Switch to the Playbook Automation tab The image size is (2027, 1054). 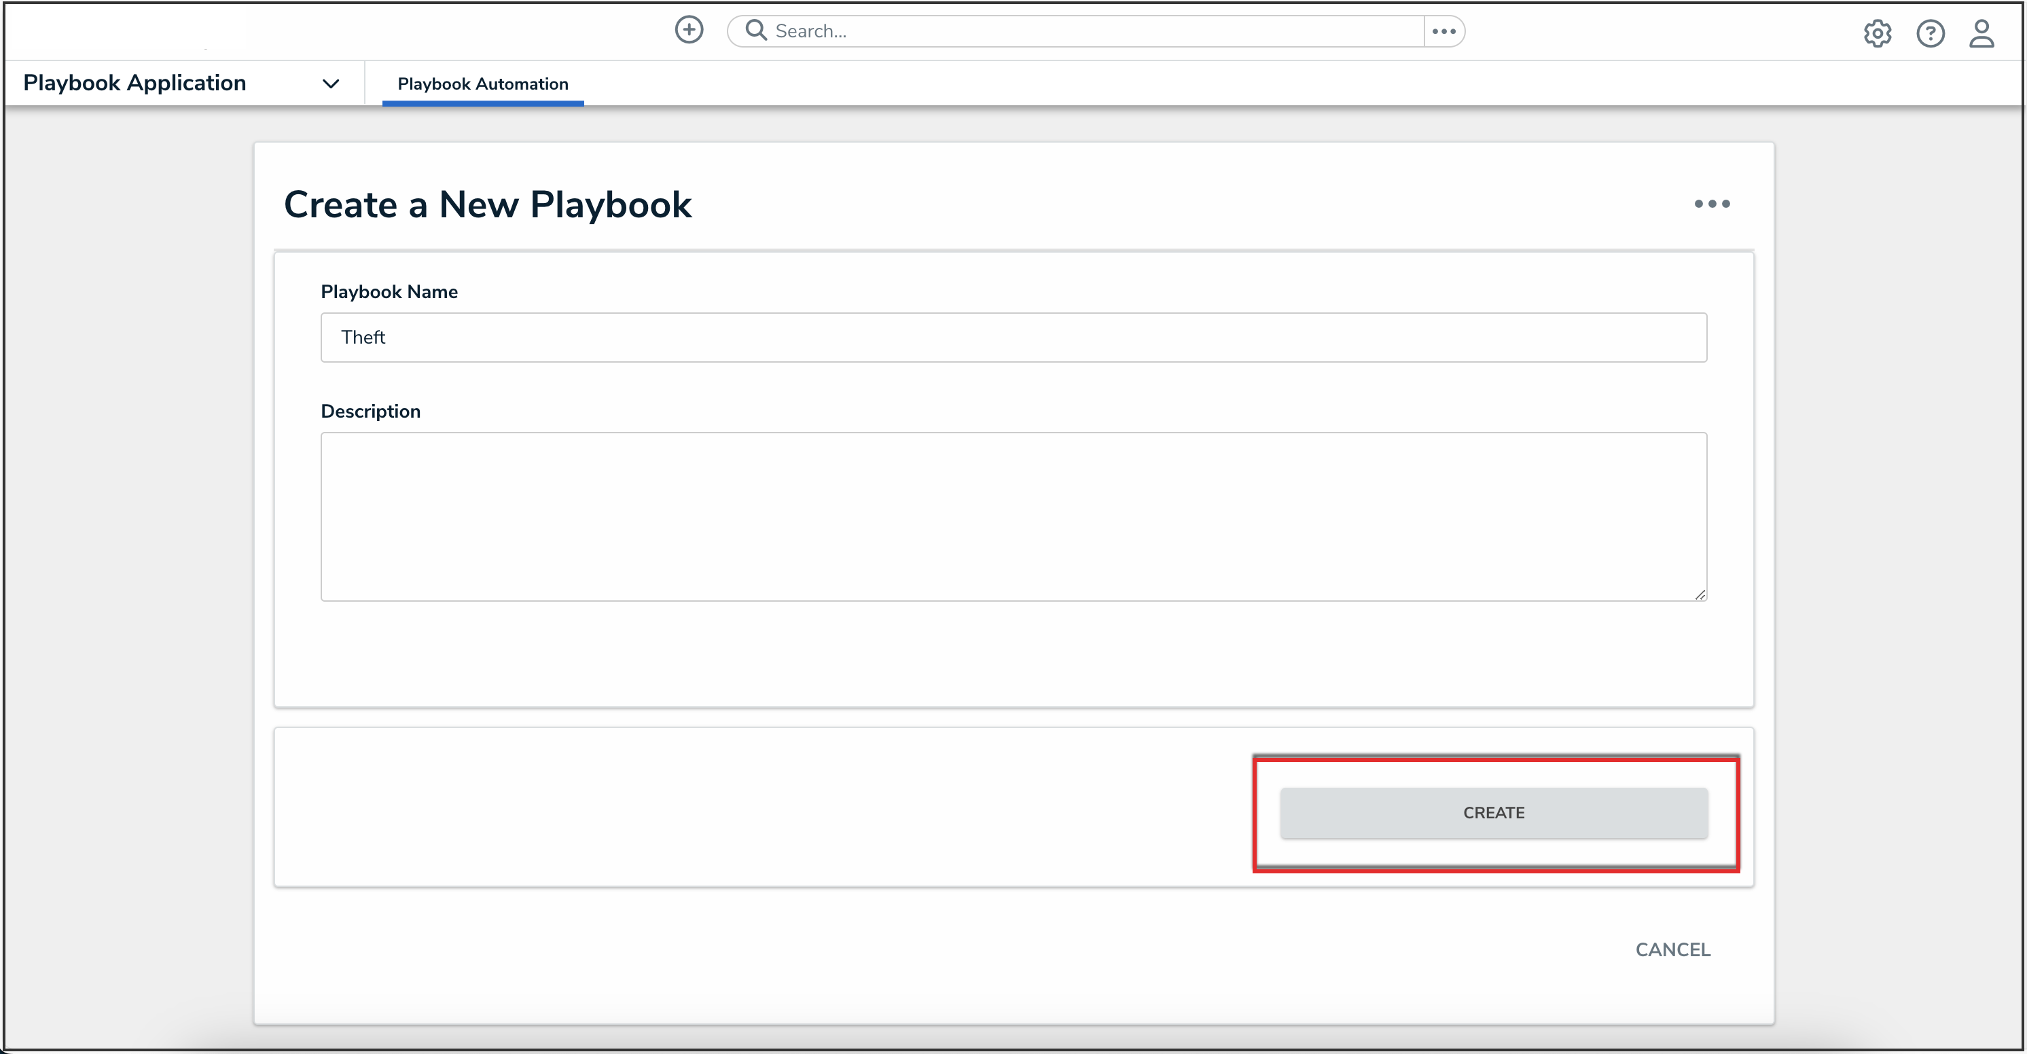coord(482,84)
